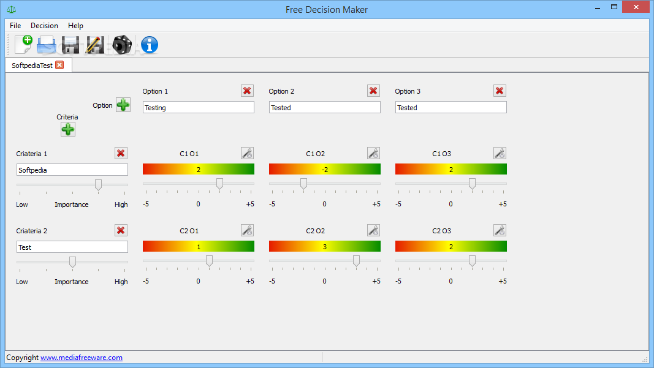The height and width of the screenshot is (368, 654).
Task: Click the floppy disk save icon
Action: pyautogui.click(x=70, y=45)
